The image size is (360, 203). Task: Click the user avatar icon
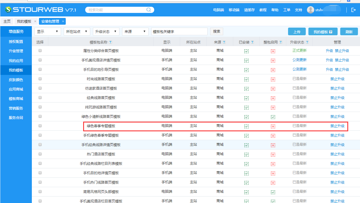[310, 10]
